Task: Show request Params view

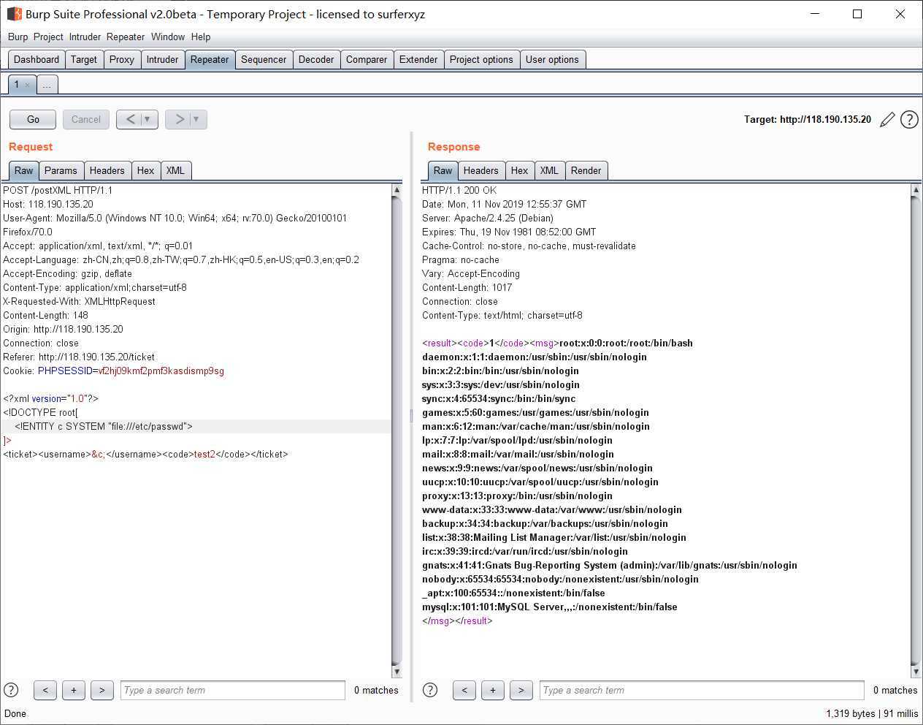Action: point(61,170)
